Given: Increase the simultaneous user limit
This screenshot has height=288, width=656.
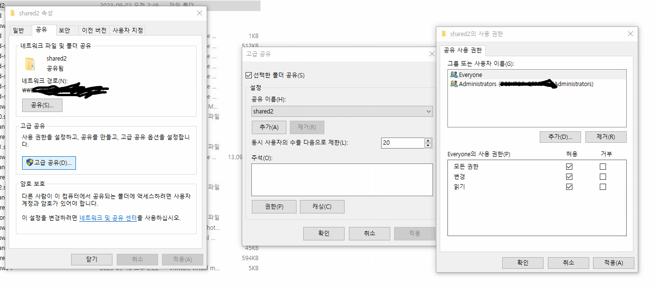Looking at the screenshot, I should 428,140.
